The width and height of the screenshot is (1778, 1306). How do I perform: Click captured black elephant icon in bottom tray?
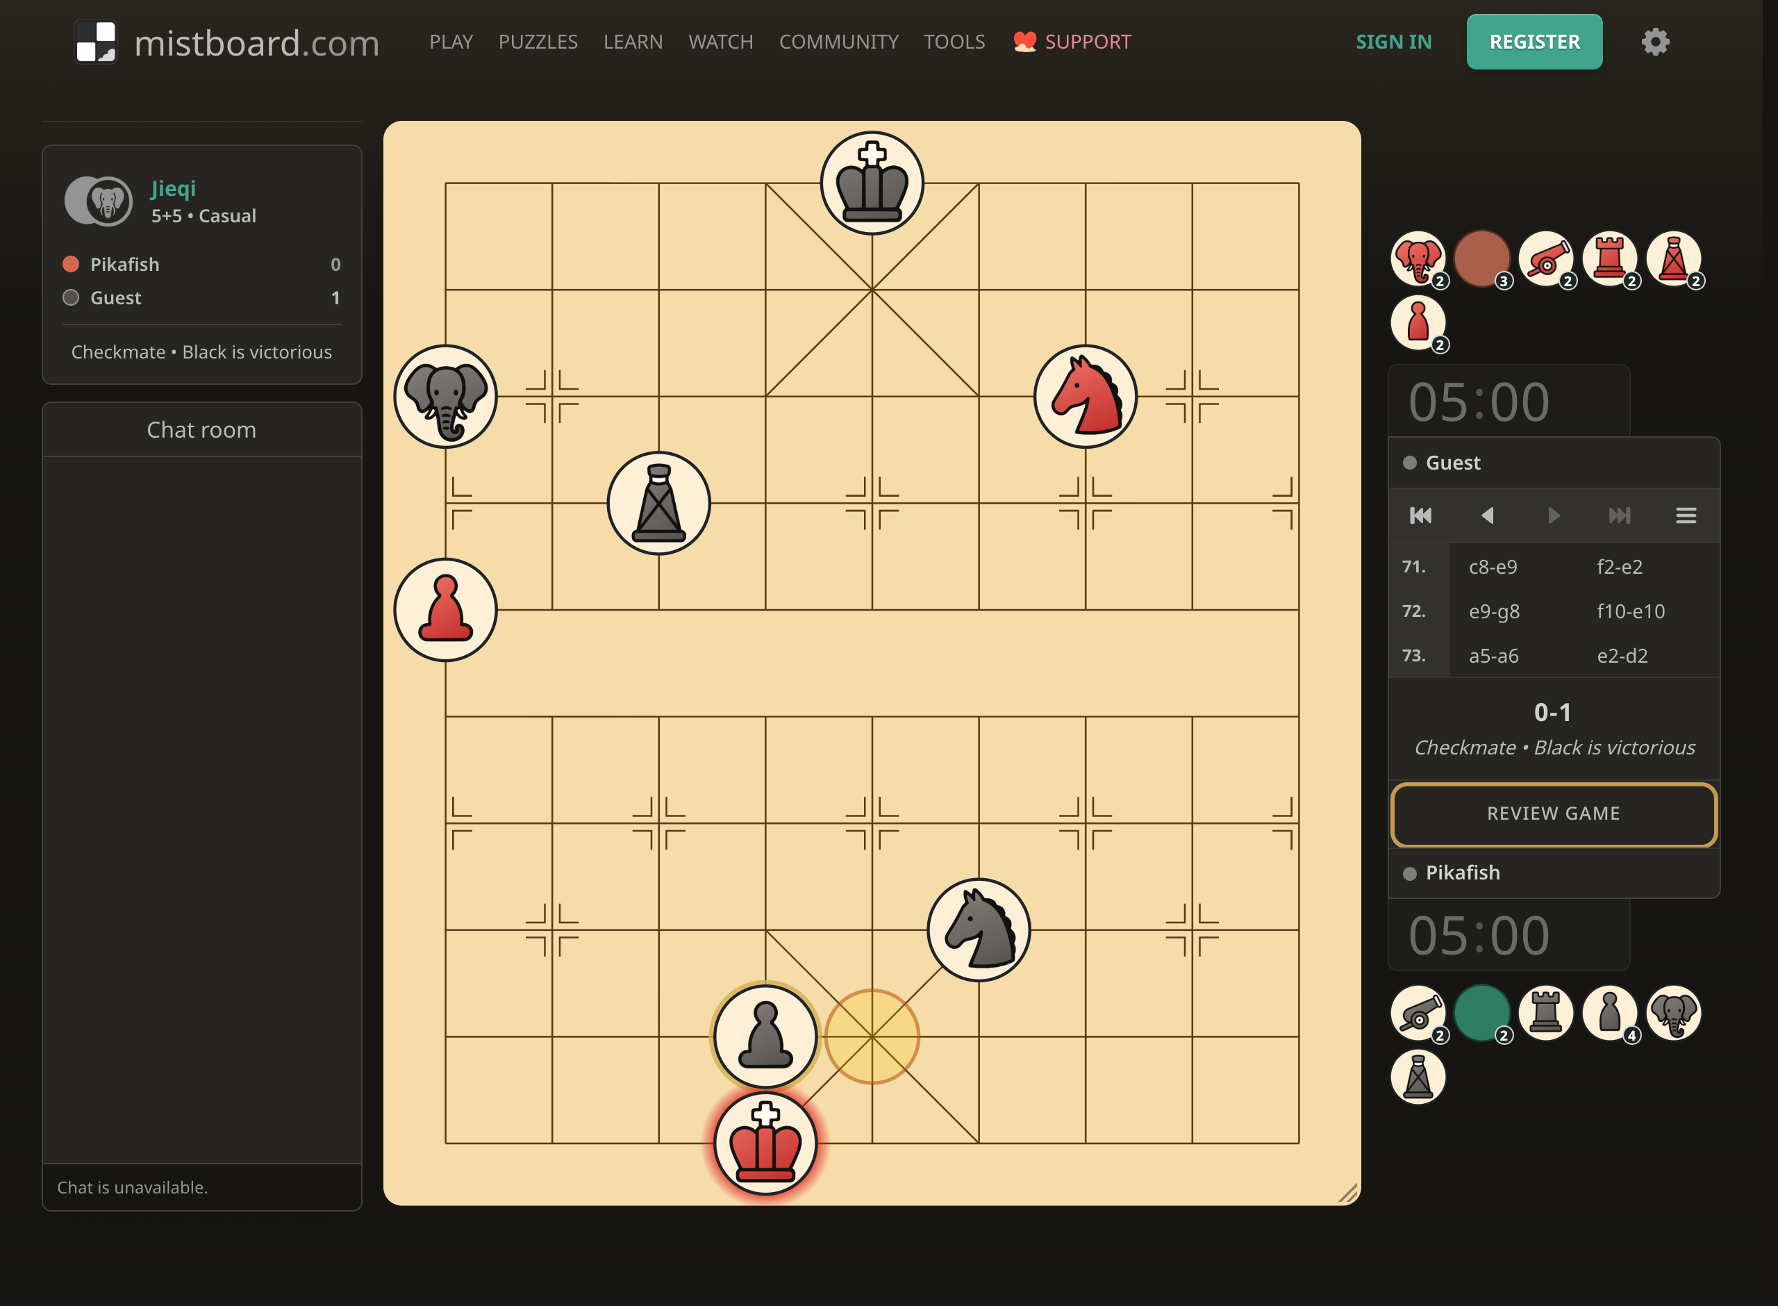(1674, 1013)
